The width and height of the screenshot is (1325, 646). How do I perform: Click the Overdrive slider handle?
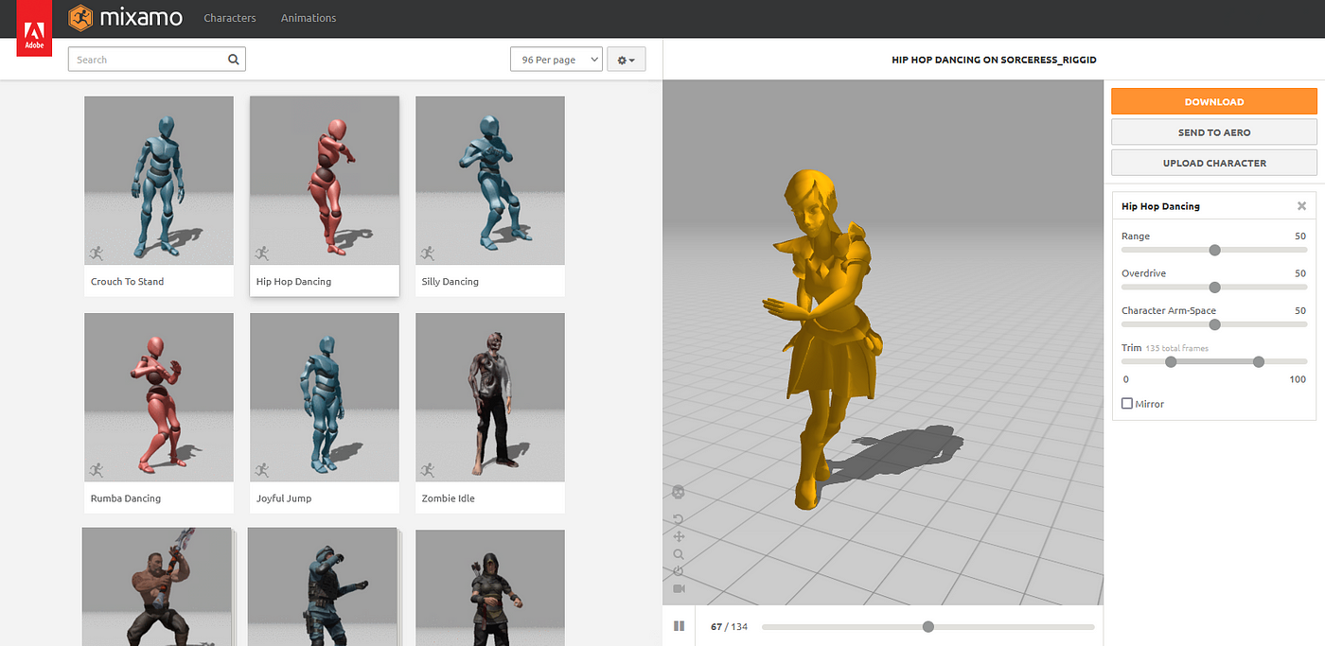point(1214,288)
